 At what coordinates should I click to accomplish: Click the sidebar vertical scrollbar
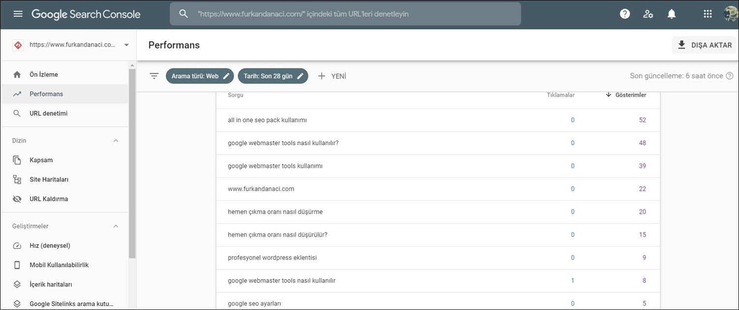click(132, 163)
